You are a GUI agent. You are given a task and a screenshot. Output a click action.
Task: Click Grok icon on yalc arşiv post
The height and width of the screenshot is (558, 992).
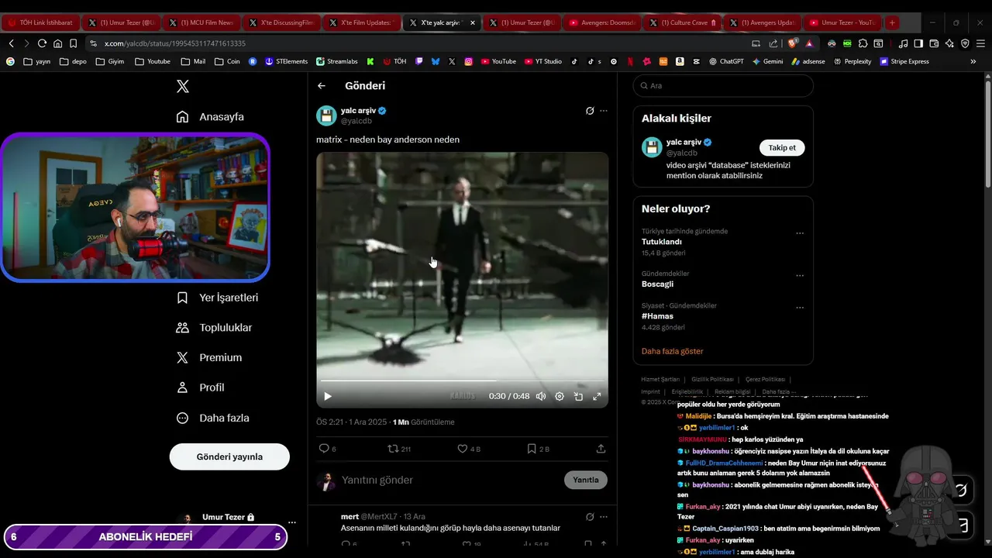pyautogui.click(x=590, y=111)
